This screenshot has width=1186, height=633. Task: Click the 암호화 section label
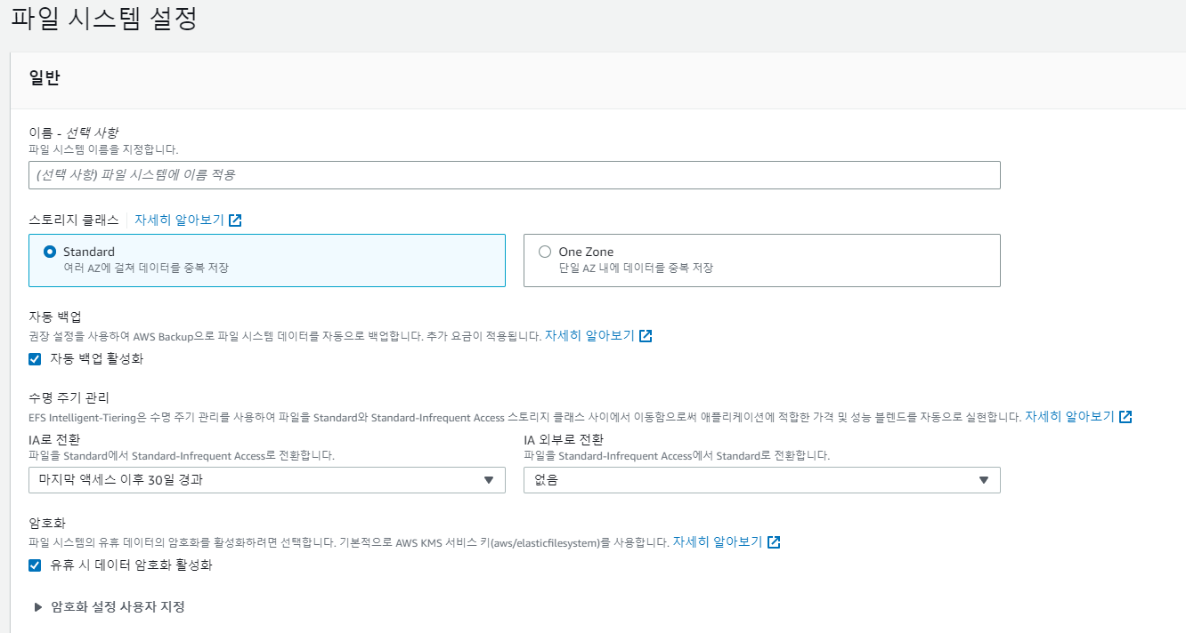pyautogui.click(x=47, y=523)
